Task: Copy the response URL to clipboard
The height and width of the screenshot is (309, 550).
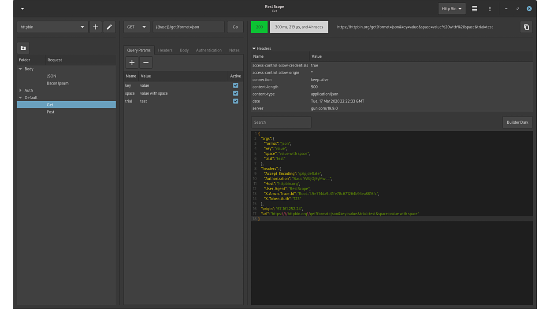Action: [x=526, y=27]
